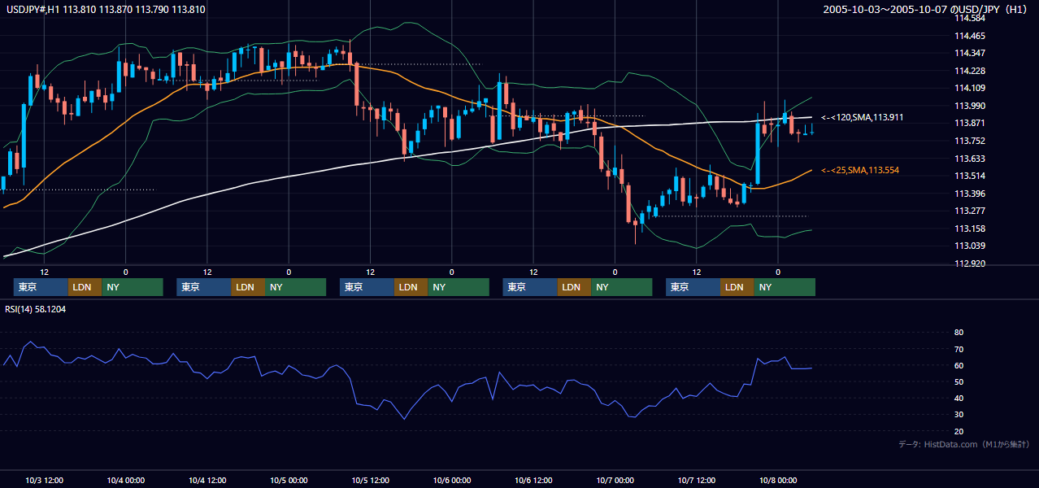Click the 10/4 00:00 time axis label
The height and width of the screenshot is (488, 1039).
coord(126,480)
